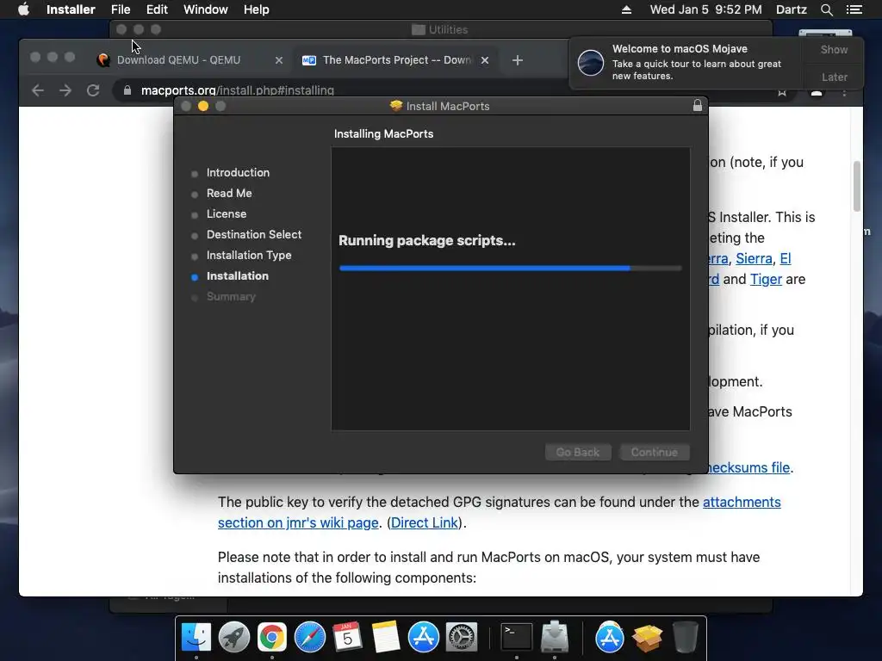Viewport: 882px width, 661px height.
Task: Click the Go Back button
Action: click(578, 452)
